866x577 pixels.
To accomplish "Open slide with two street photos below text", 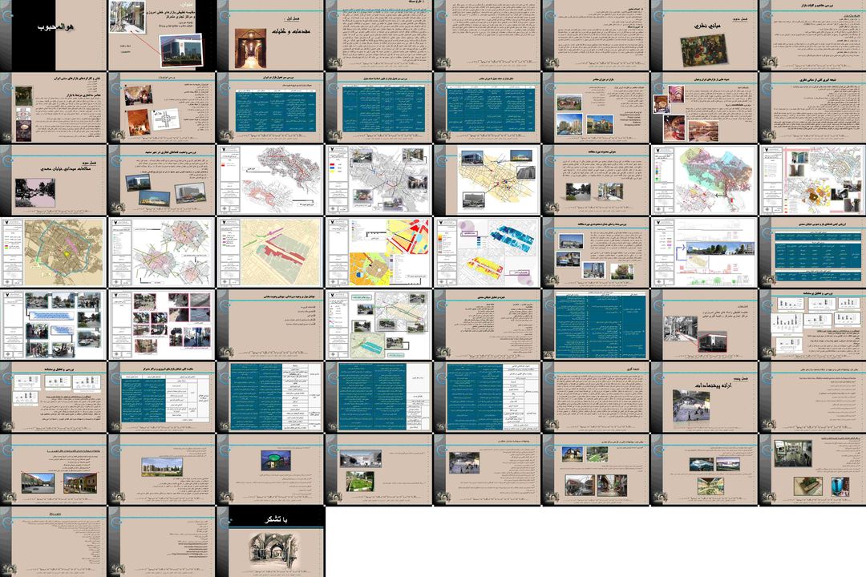I will [596, 180].
